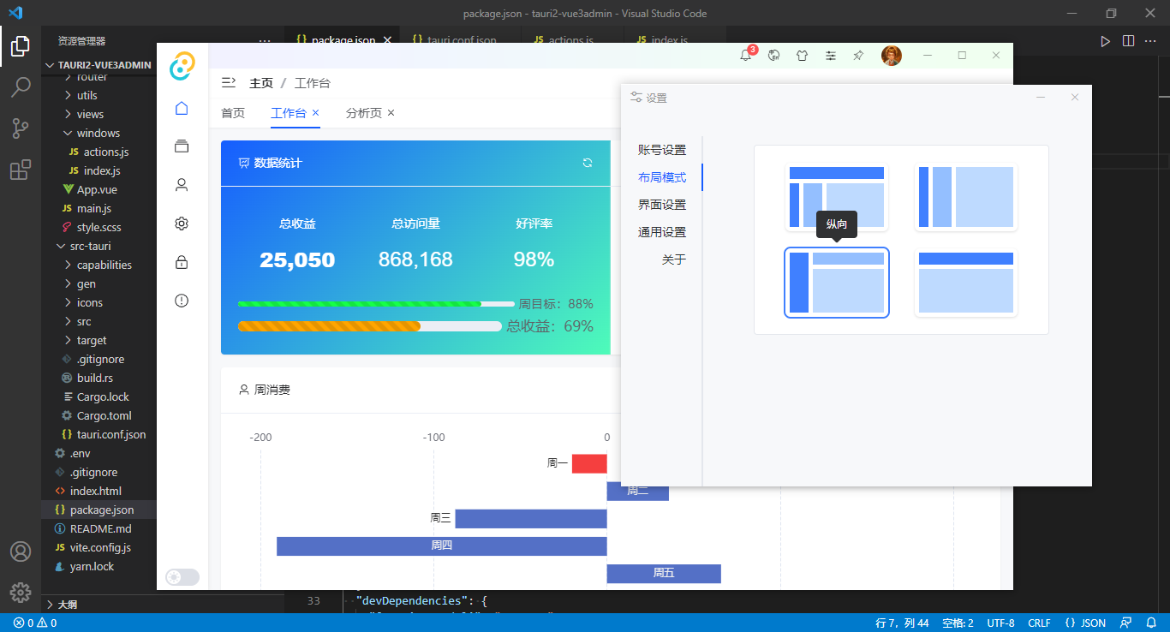
Task: Select the 纵向 layout mode option
Action: tap(837, 283)
